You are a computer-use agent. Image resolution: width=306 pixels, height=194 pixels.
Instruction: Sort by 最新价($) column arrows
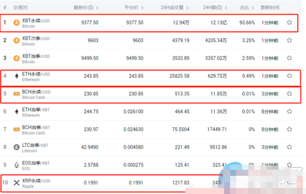click(x=97, y=8)
